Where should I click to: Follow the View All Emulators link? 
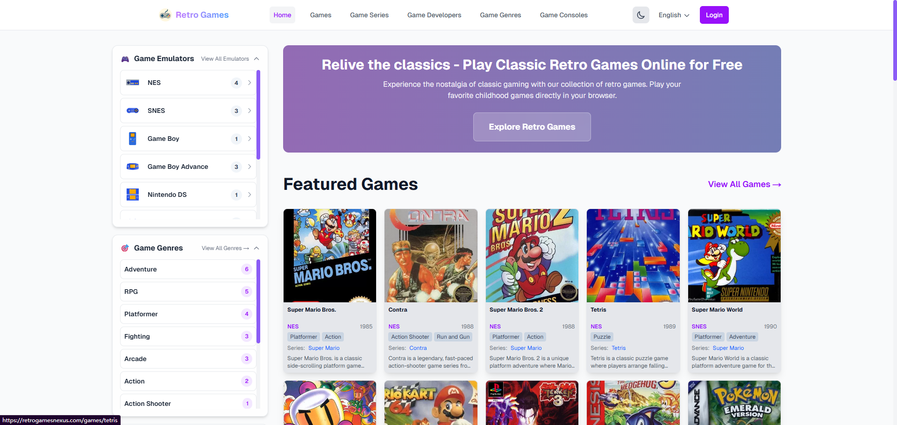click(x=225, y=59)
